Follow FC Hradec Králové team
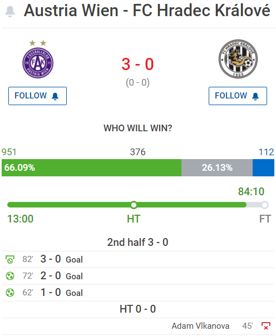Screen dimensions: 276x336 [238, 96]
